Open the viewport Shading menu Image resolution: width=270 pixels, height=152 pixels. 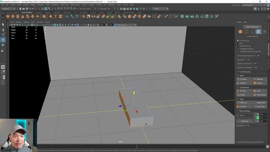[19, 22]
